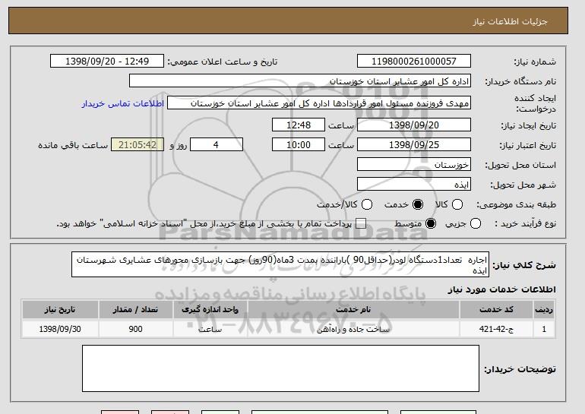Image resolution: width=585 pixels, height=414 pixels.
Task: Click the validity time field 10:00
Action: (x=299, y=145)
